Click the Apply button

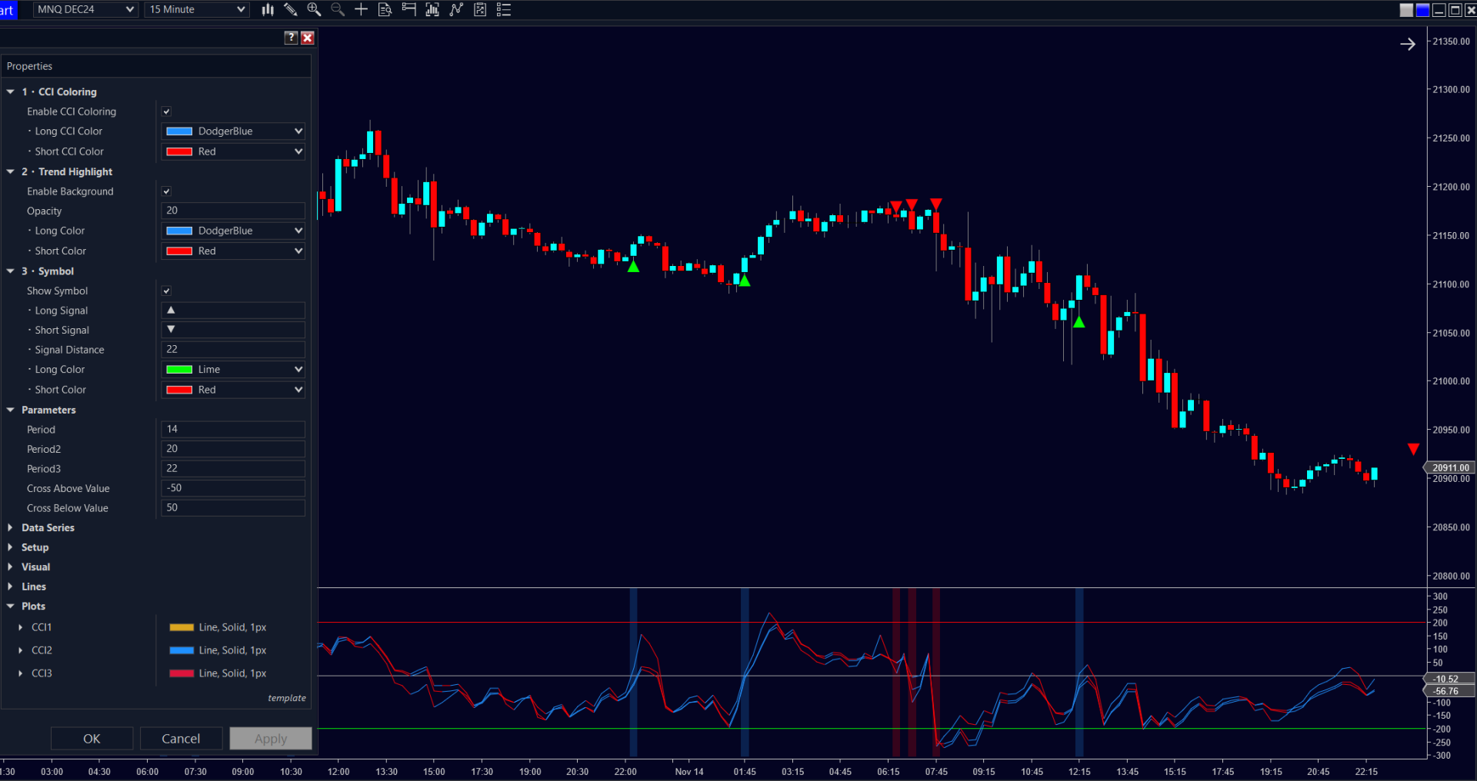(271, 739)
